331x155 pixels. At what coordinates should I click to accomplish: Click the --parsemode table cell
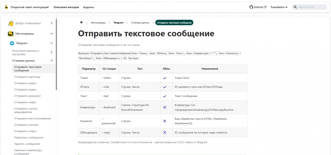point(109,121)
